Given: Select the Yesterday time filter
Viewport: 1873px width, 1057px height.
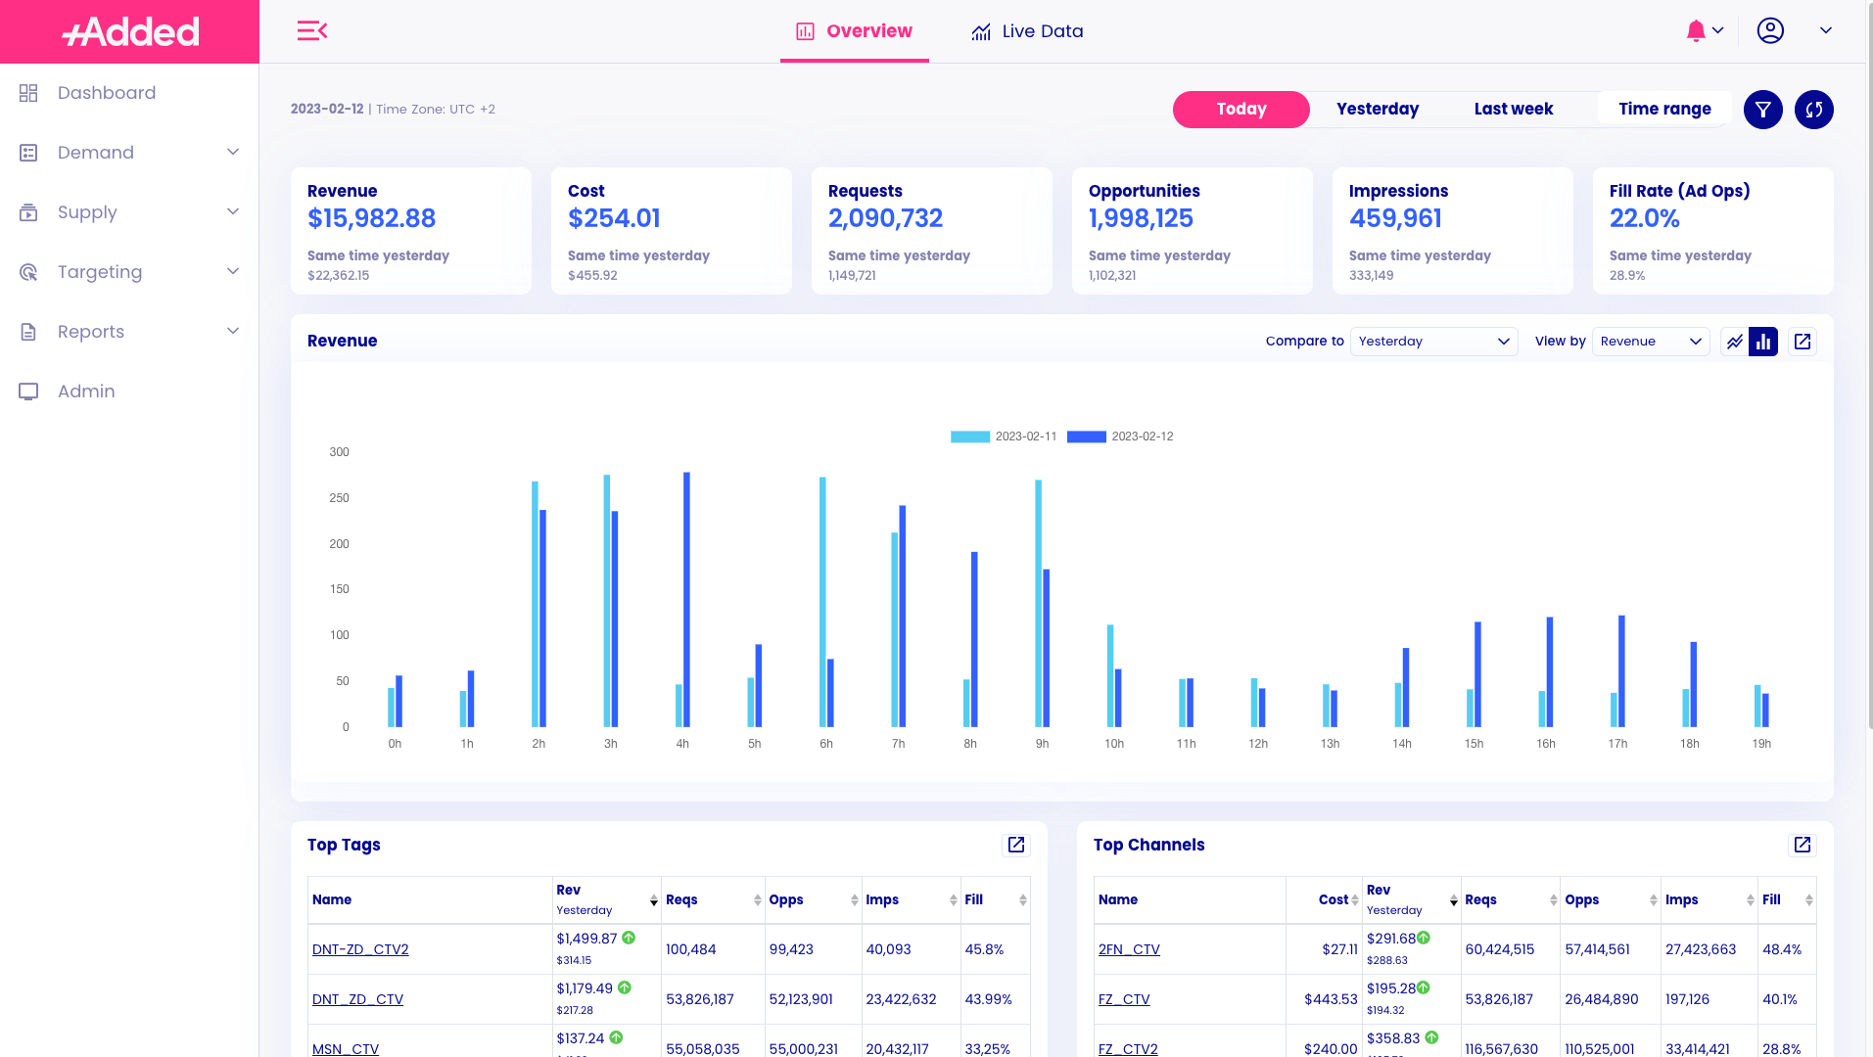Looking at the screenshot, I should tap(1378, 110).
